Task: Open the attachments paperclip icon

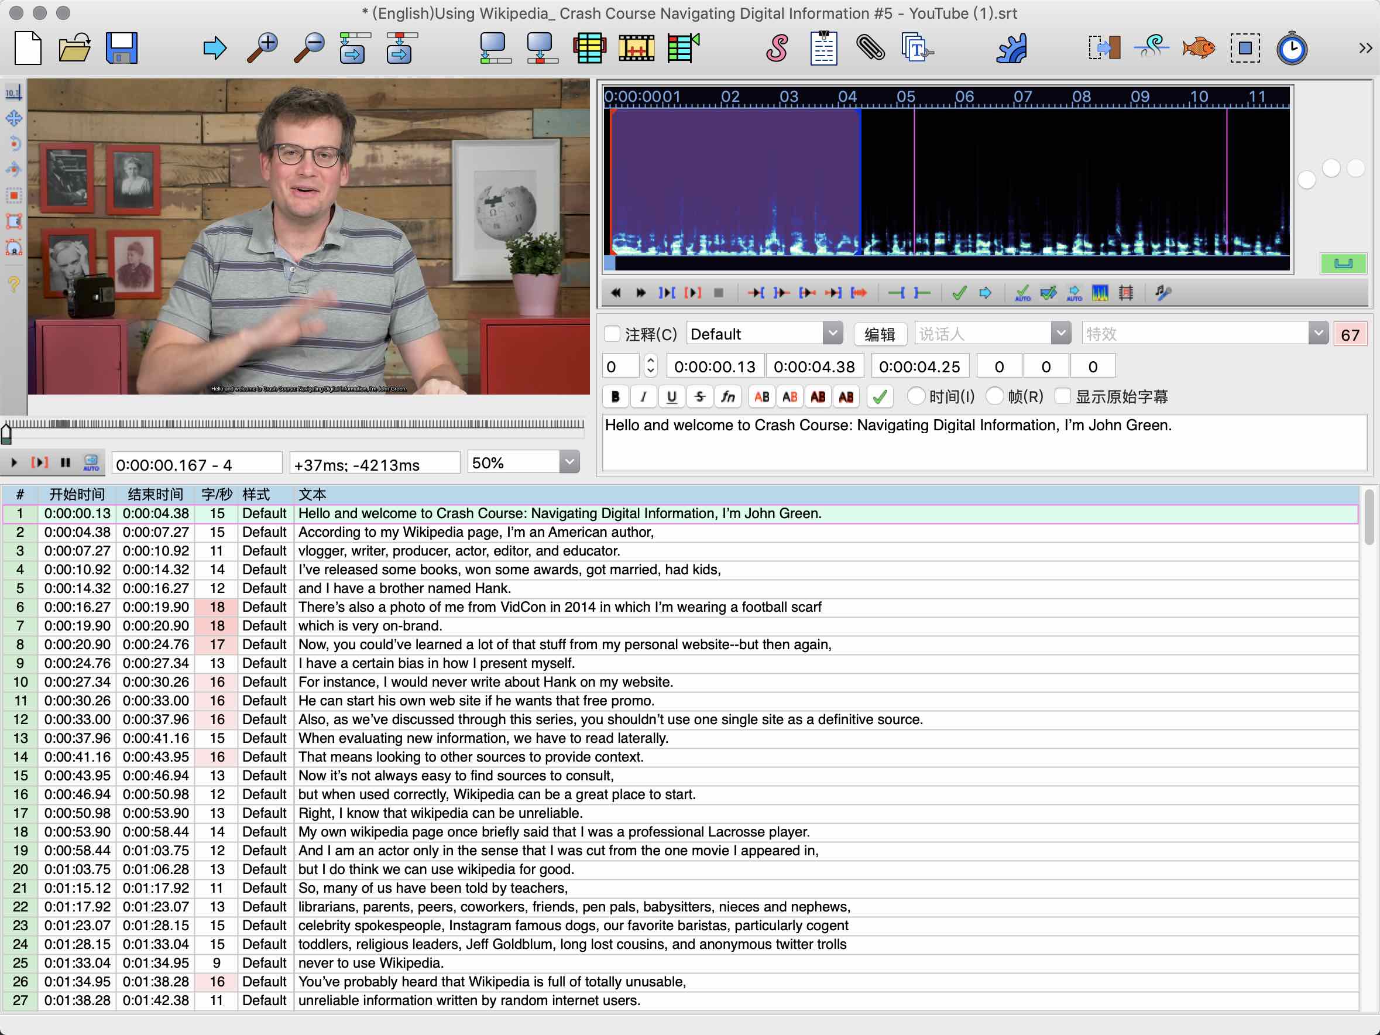Action: pyautogui.click(x=870, y=48)
